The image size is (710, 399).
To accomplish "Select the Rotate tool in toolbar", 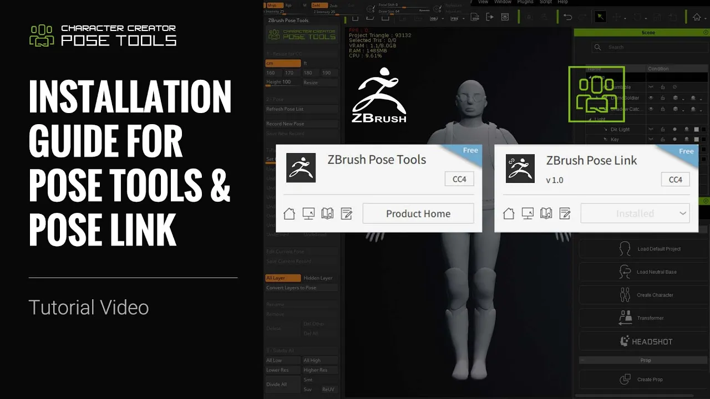I will point(637,17).
